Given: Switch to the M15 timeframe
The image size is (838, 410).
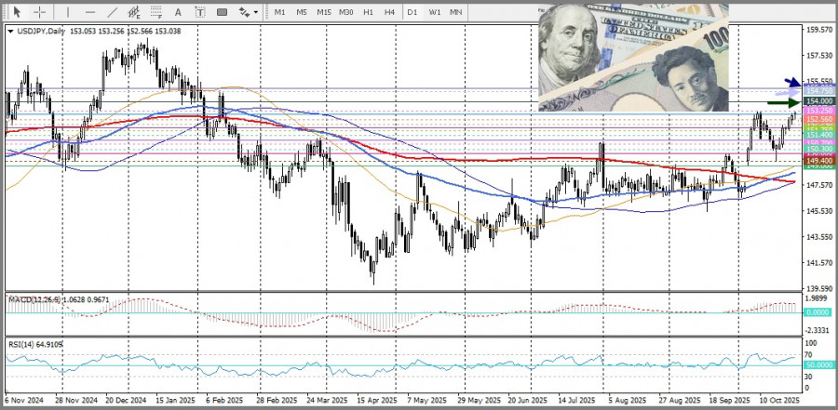Looking at the screenshot, I should click(324, 12).
